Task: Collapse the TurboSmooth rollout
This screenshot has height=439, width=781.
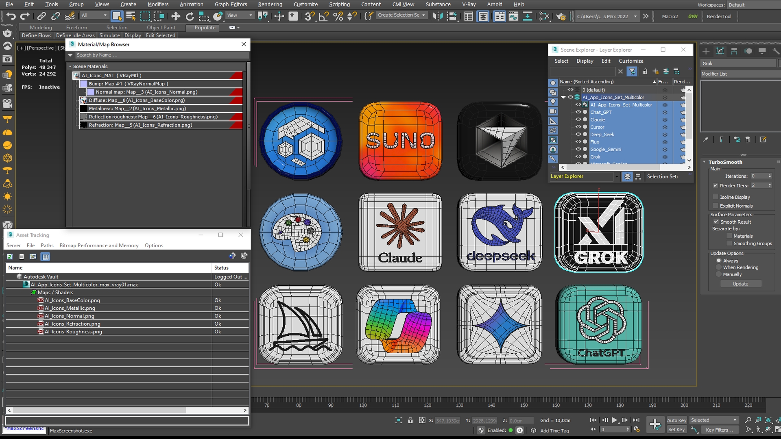Action: pyautogui.click(x=705, y=162)
